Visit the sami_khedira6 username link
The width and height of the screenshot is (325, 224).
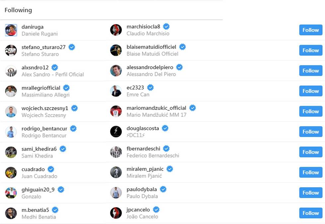point(39,149)
